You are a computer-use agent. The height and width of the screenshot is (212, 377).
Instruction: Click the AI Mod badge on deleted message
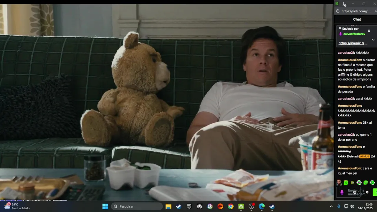(364, 156)
